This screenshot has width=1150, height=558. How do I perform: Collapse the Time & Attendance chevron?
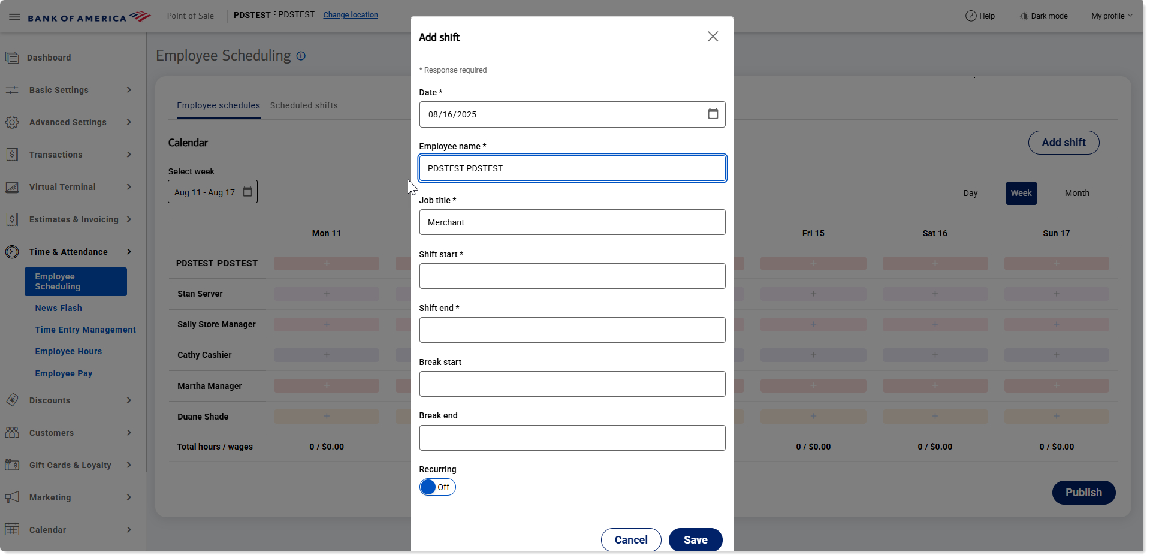pyautogui.click(x=129, y=252)
